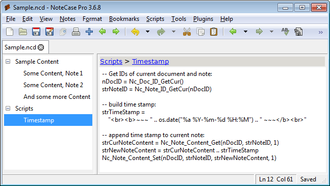330x186 pixels.
Task: Open the View menu
Action: 46,19
